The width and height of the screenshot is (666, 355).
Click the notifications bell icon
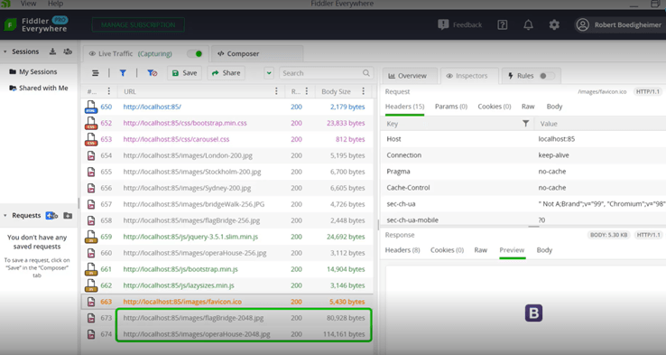point(528,24)
